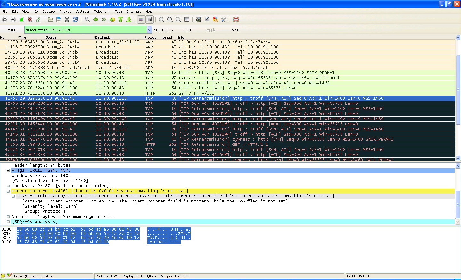The image size is (461, 280).
Task: Expand the SEQ/ACK analysis section
Action: click(8, 222)
